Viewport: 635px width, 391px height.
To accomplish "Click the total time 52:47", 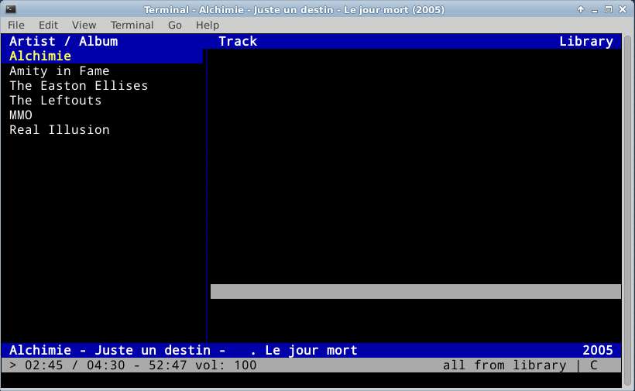I will (x=168, y=365).
